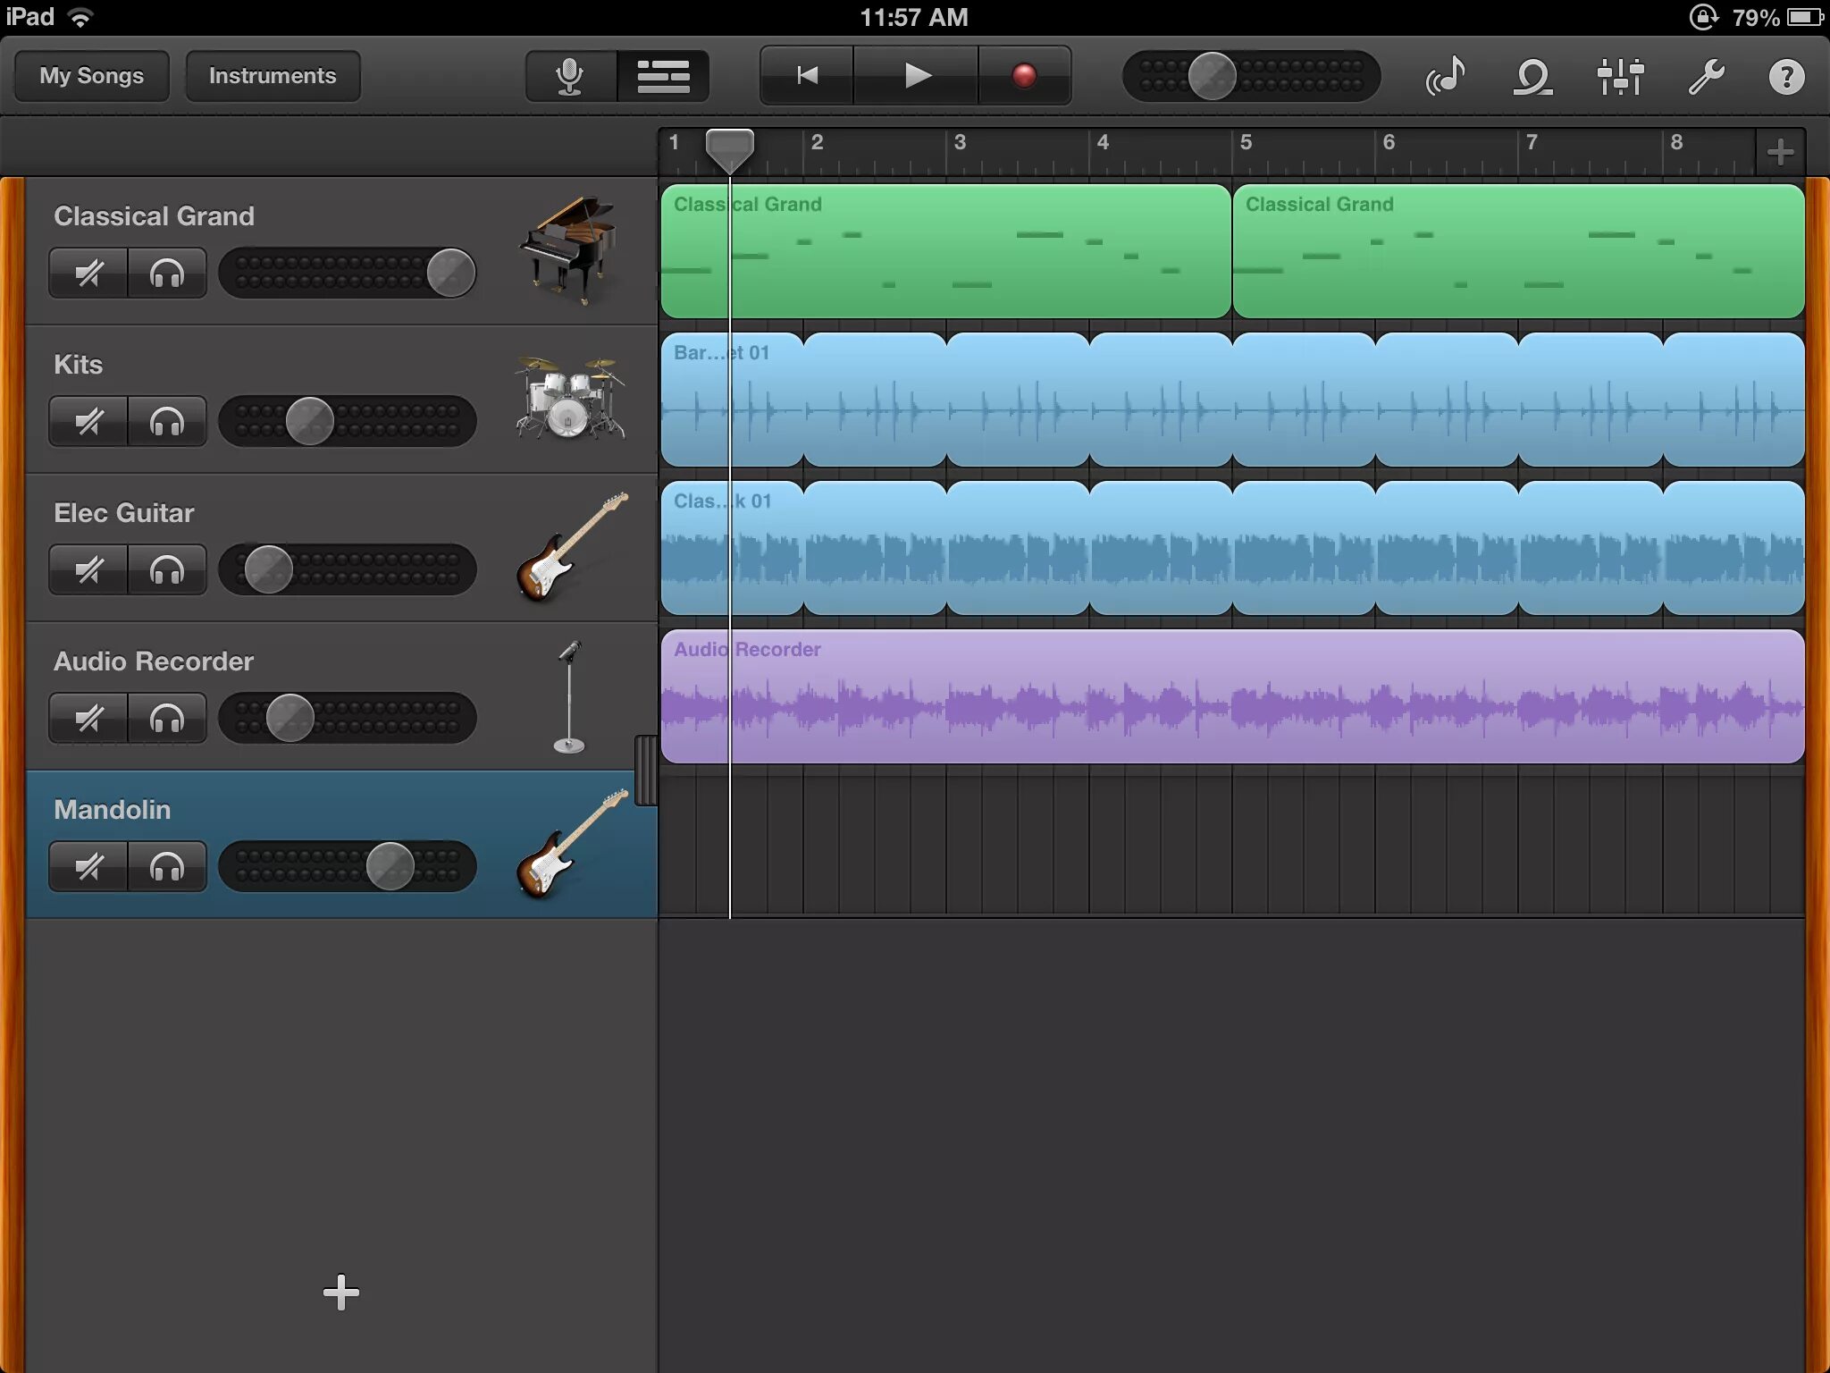Image resolution: width=1830 pixels, height=1373 pixels.
Task: Click the Instruments button
Action: [273, 76]
